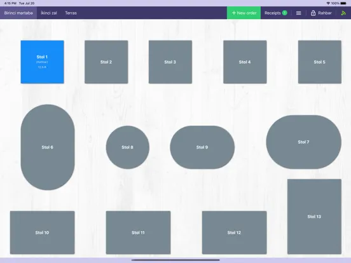The width and height of the screenshot is (351, 263).
Task: Tap the battery indicator icon
Action: [x=343, y=3]
